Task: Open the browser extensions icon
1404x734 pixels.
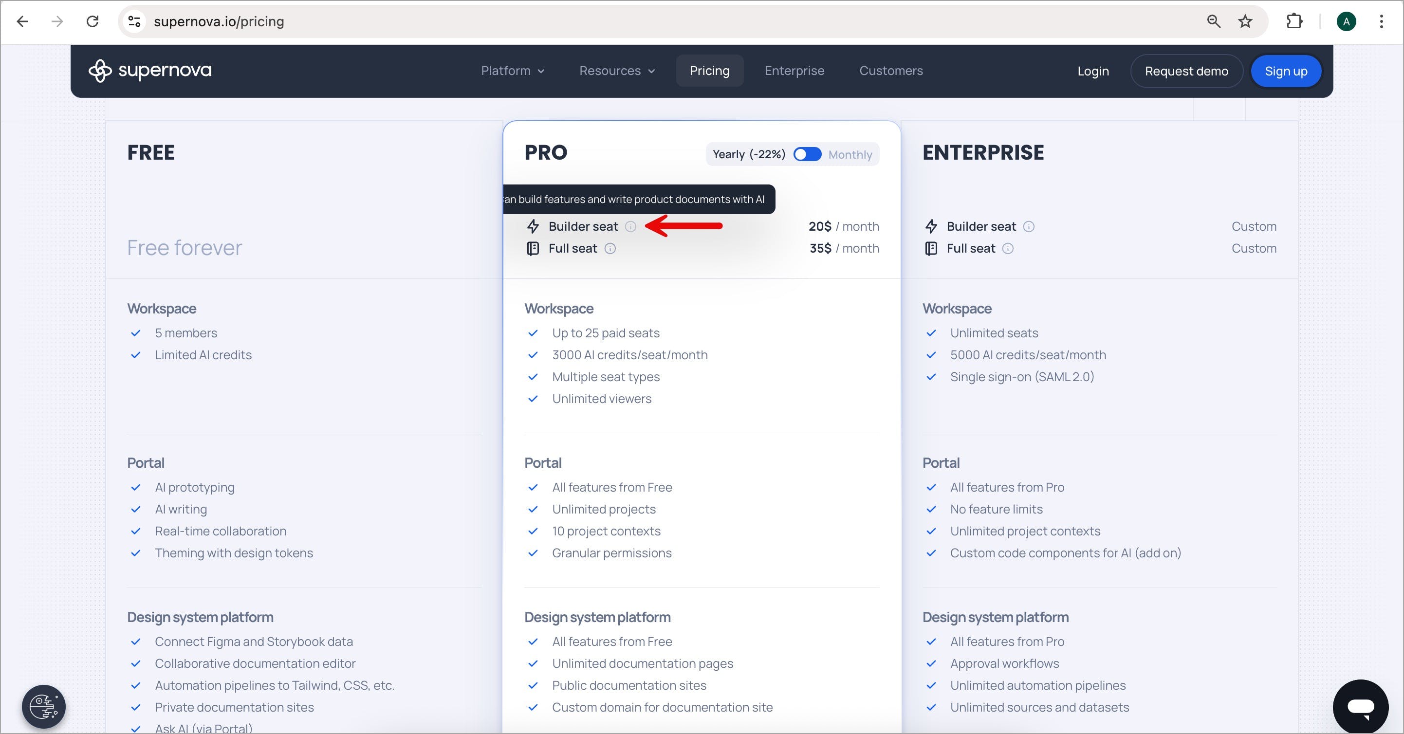Action: point(1294,22)
